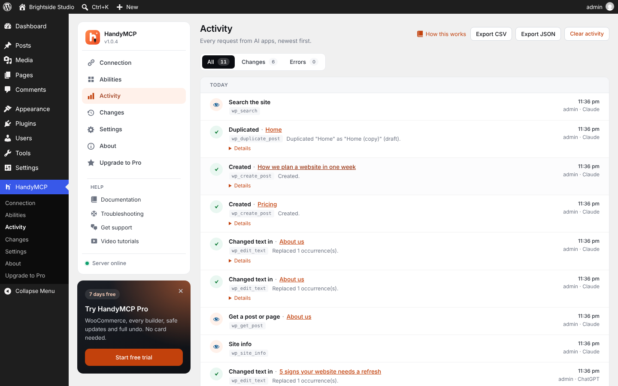
Task: Open the Tools menu
Action: pyautogui.click(x=34, y=153)
